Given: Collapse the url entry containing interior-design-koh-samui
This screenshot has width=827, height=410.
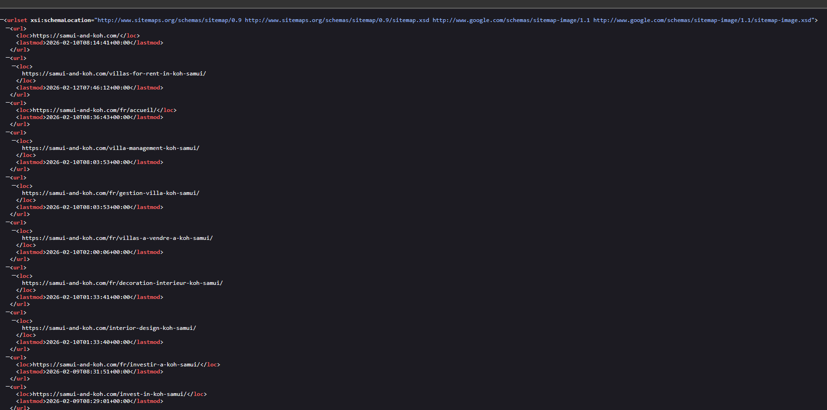Looking at the screenshot, I should click(x=8, y=313).
